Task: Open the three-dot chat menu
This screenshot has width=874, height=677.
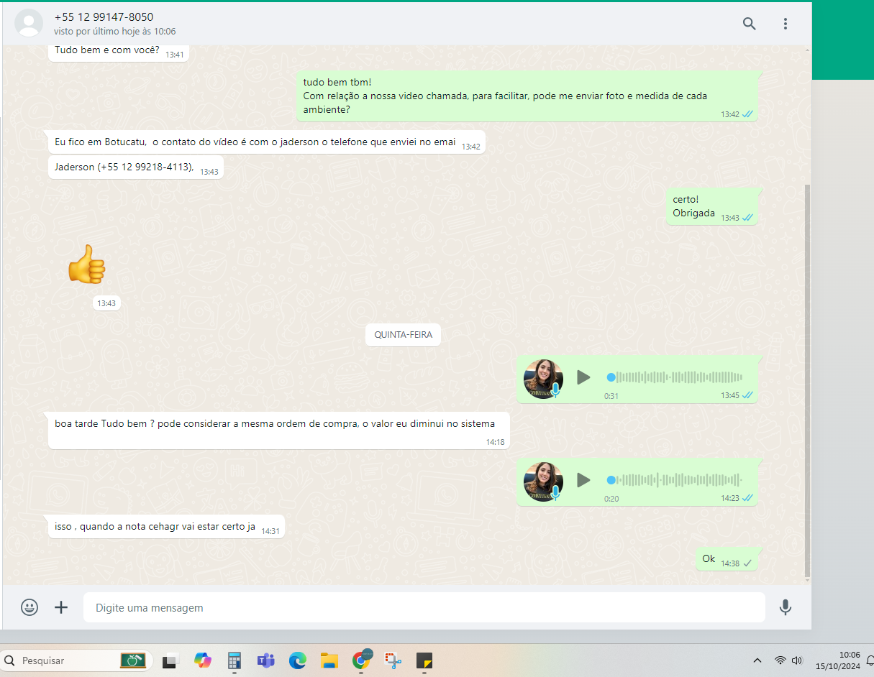Action: [786, 24]
